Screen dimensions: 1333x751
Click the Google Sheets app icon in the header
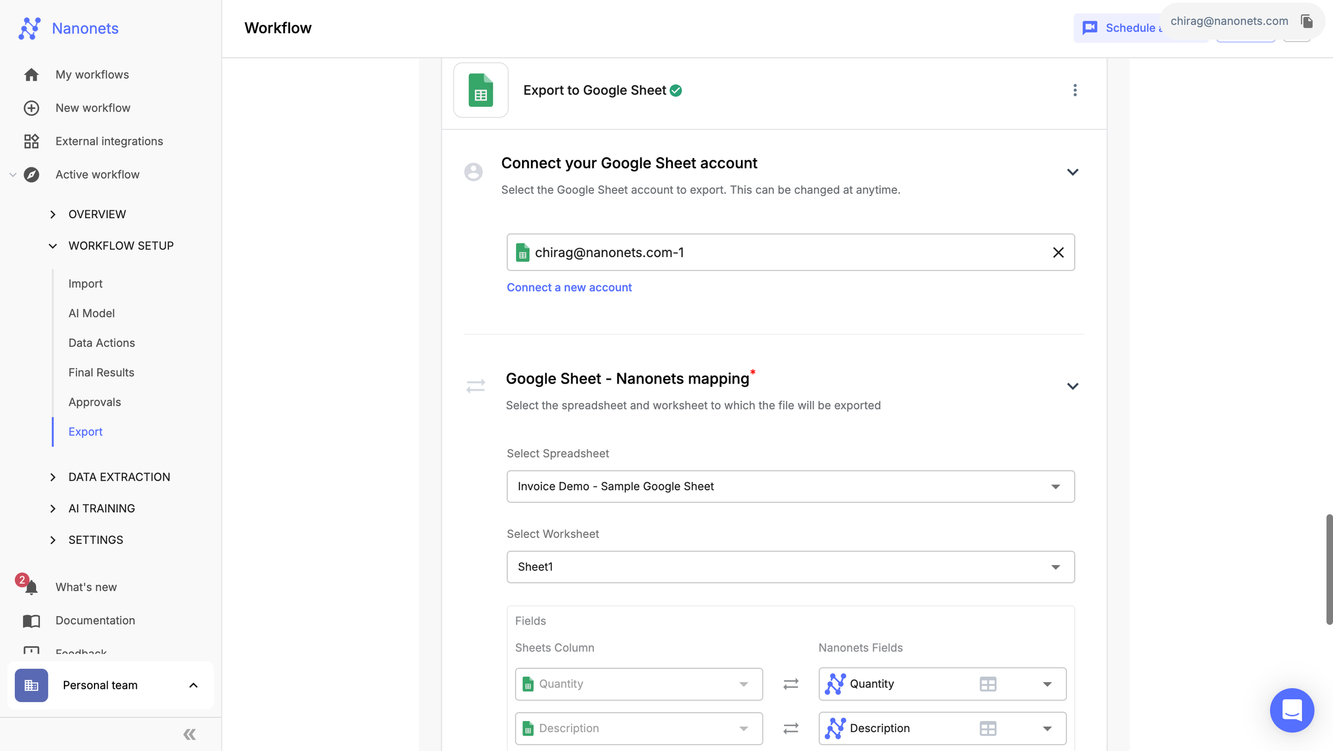(x=480, y=90)
